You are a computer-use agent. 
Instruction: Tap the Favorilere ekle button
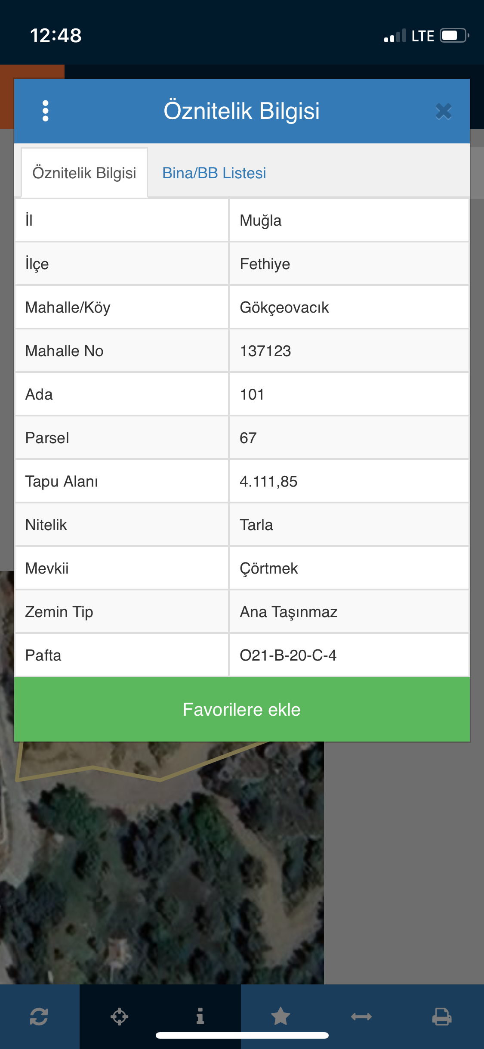(x=242, y=709)
